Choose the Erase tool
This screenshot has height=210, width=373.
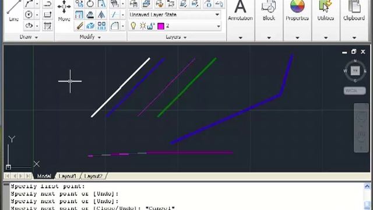tap(79, 26)
